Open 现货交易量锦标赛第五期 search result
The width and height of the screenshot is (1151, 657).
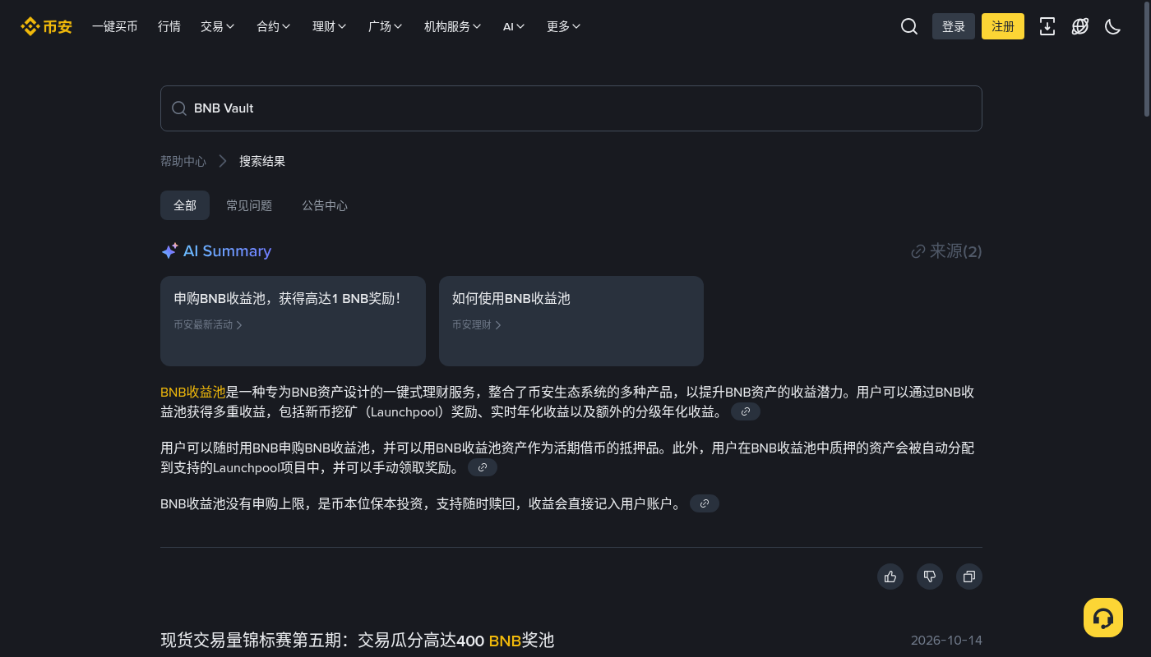click(x=358, y=641)
